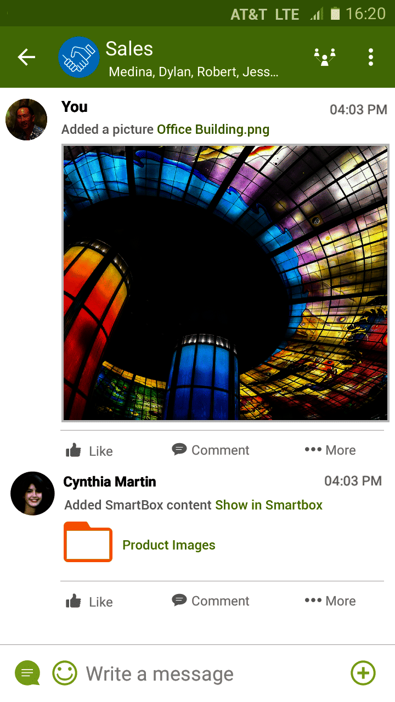Open the emoji smiley picker

65,673
